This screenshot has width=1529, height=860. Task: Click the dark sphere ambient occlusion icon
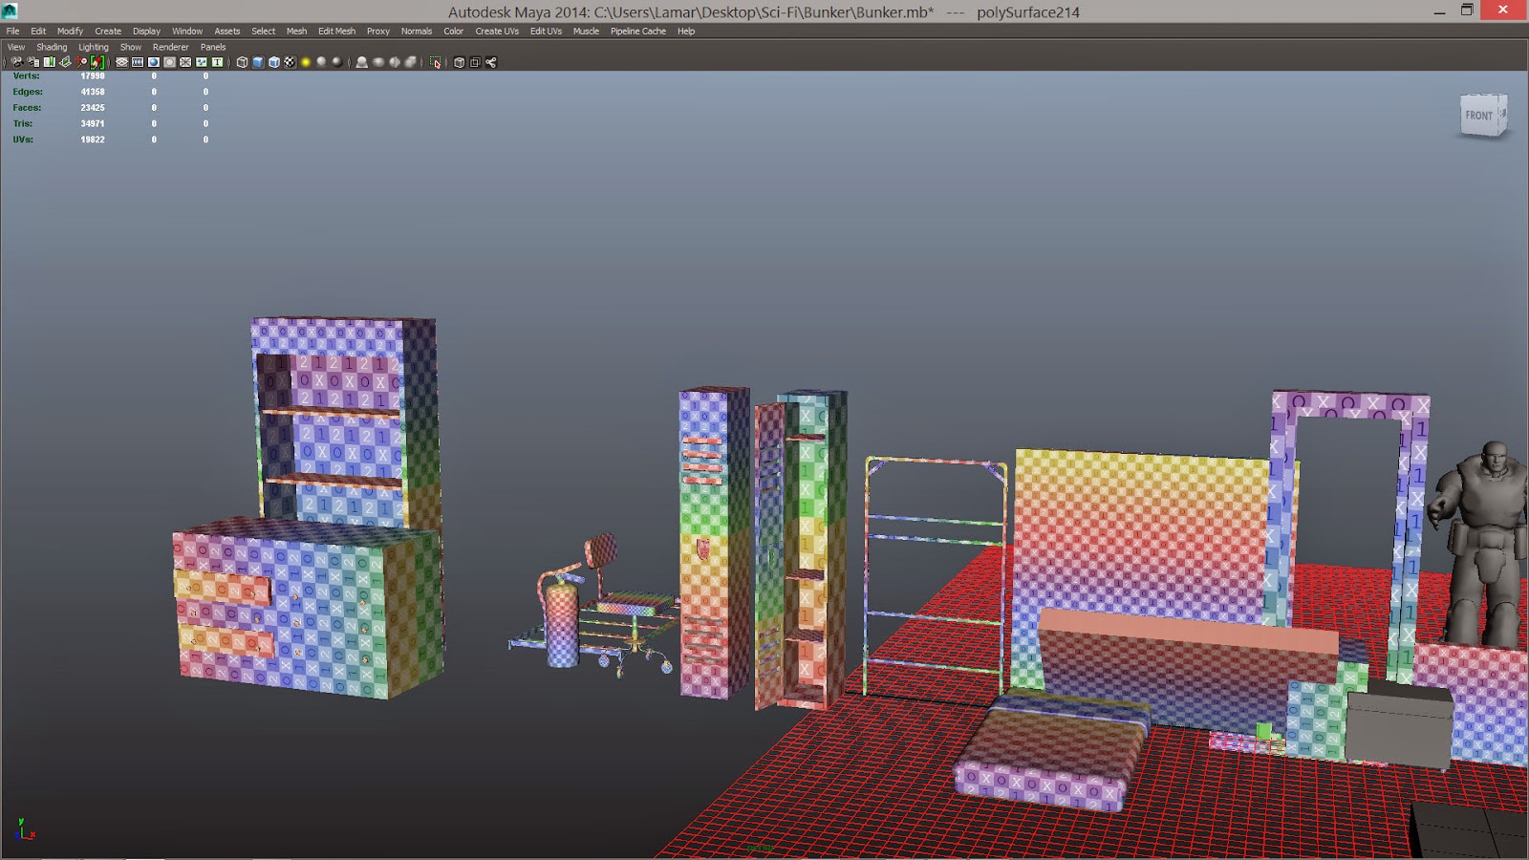pos(336,62)
